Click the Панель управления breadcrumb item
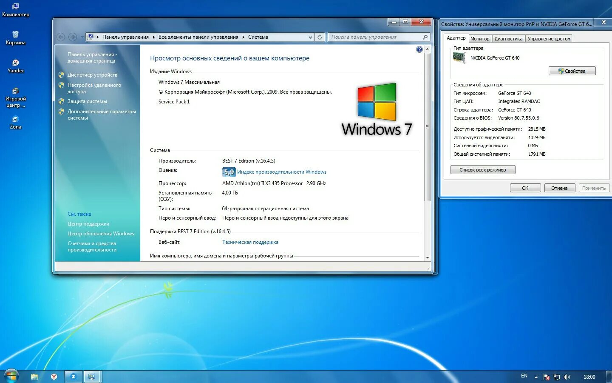The width and height of the screenshot is (612, 383). pos(125,37)
